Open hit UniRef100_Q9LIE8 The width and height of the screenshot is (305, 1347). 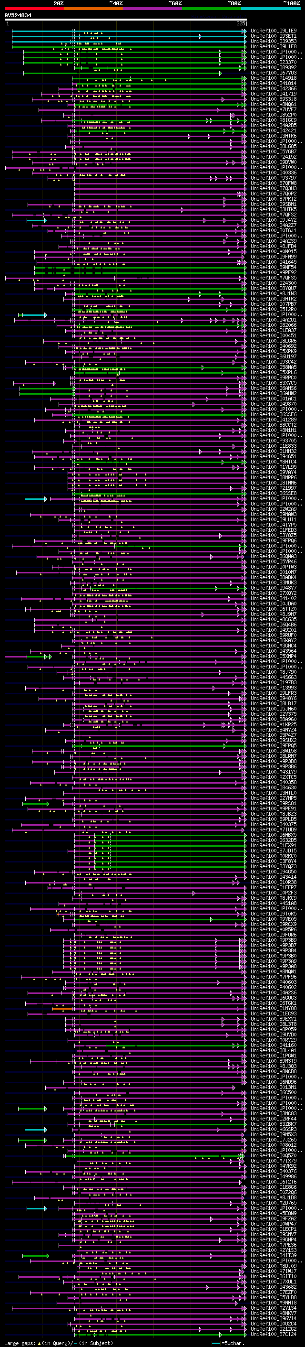point(274,46)
